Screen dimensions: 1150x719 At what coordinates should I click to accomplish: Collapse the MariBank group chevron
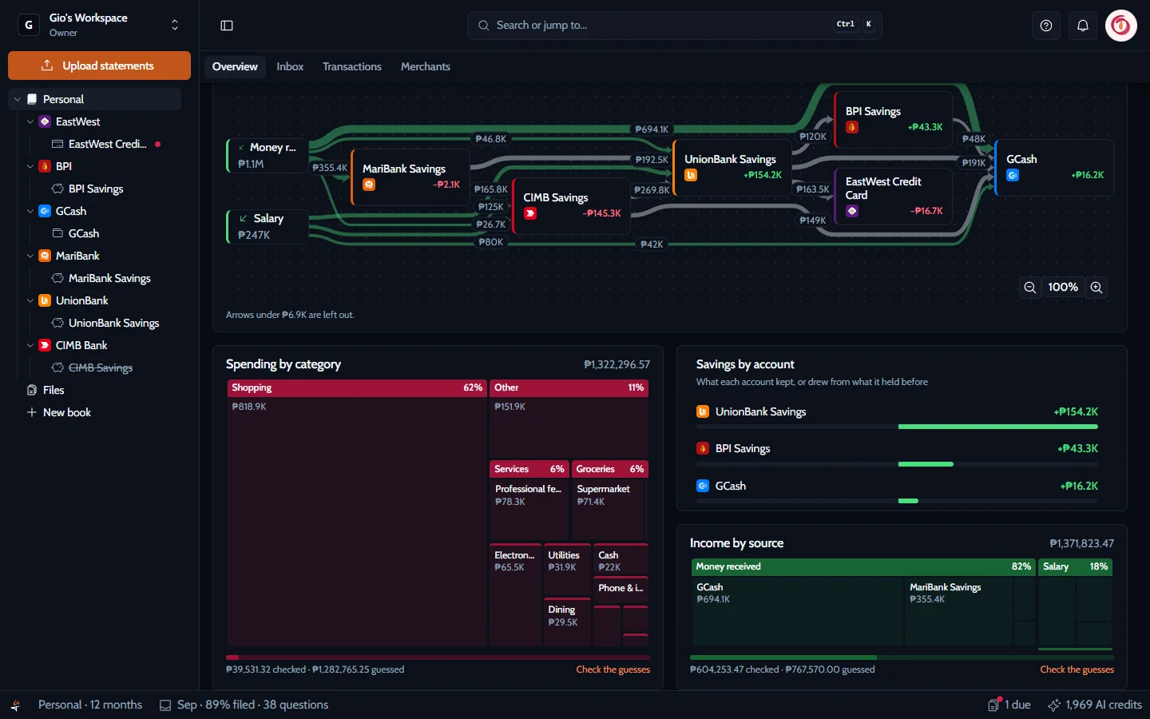[x=30, y=256]
